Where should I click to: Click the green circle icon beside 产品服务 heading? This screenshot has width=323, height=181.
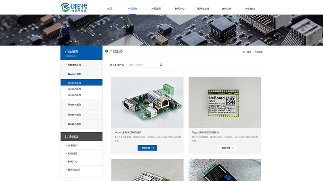(107, 51)
